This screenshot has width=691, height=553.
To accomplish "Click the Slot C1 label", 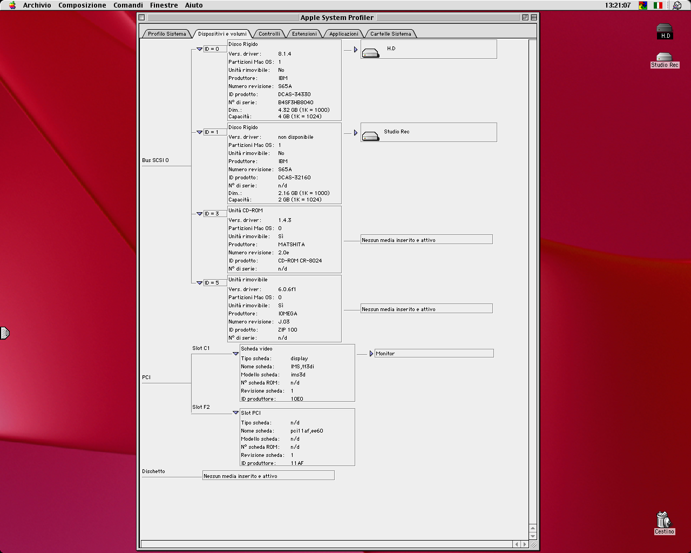I will (x=201, y=348).
